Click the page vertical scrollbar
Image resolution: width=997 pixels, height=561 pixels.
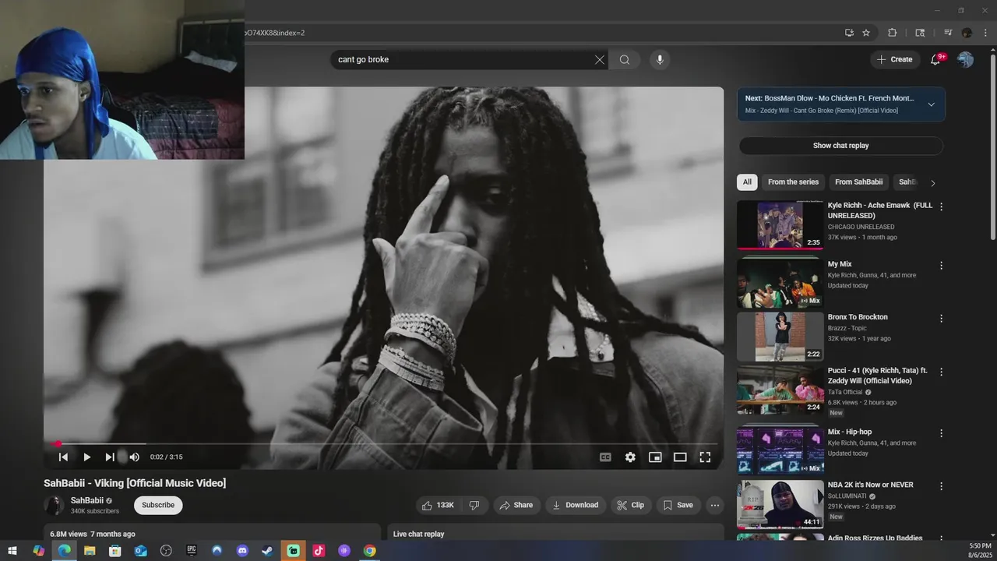coord(992,148)
